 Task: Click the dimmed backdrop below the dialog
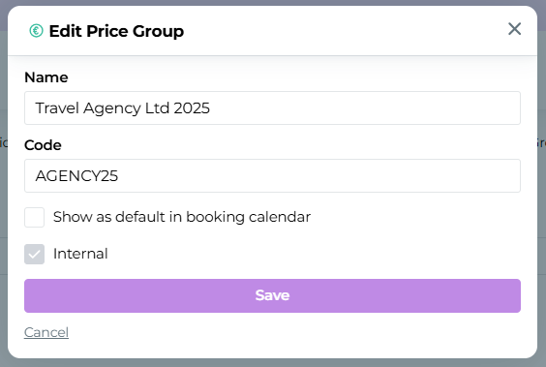point(272,363)
